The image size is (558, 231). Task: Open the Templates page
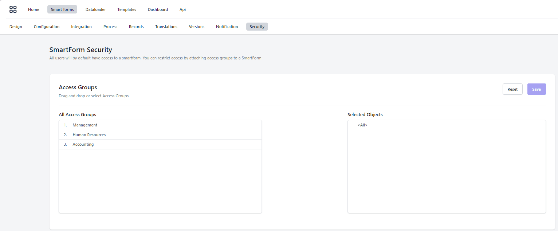127,9
